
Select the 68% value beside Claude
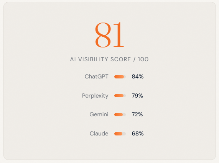click(138, 134)
